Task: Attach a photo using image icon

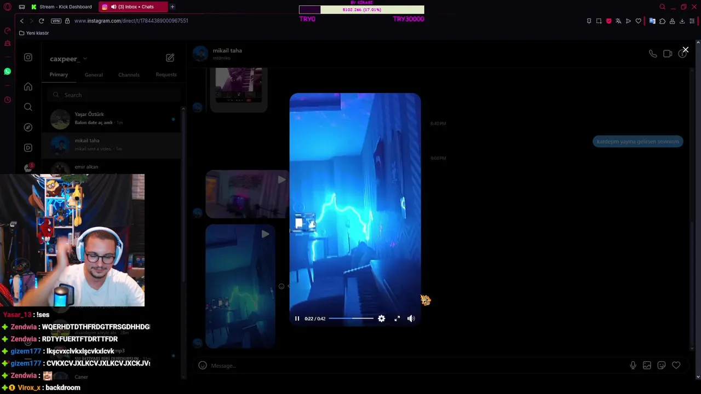Action: [x=647, y=366]
